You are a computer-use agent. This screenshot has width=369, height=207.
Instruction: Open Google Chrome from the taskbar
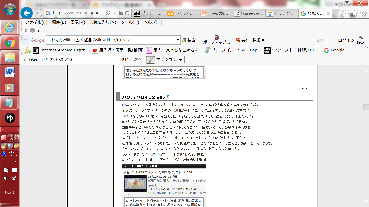click(10, 42)
